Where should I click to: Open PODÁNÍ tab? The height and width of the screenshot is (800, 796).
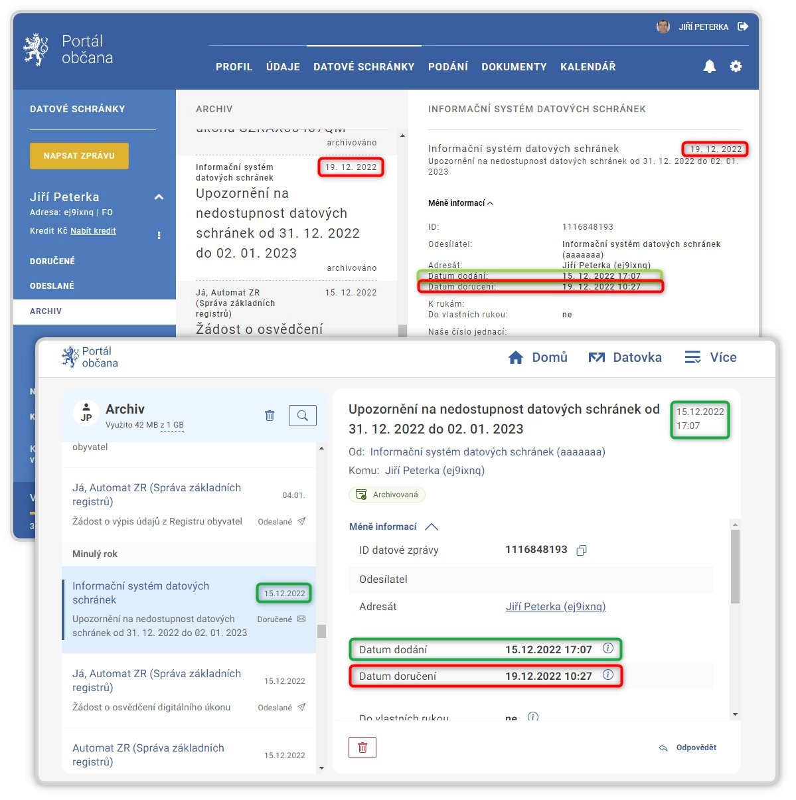(448, 67)
